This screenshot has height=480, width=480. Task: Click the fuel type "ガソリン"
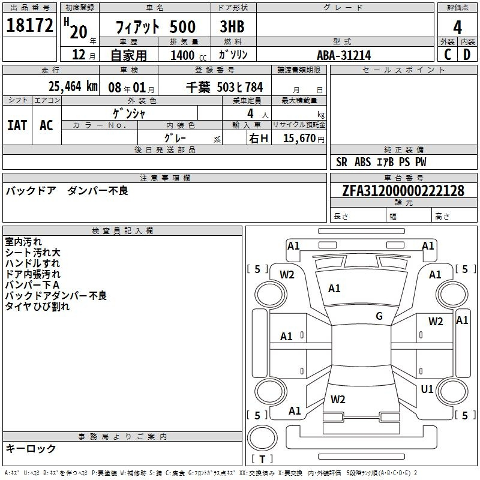(x=233, y=55)
